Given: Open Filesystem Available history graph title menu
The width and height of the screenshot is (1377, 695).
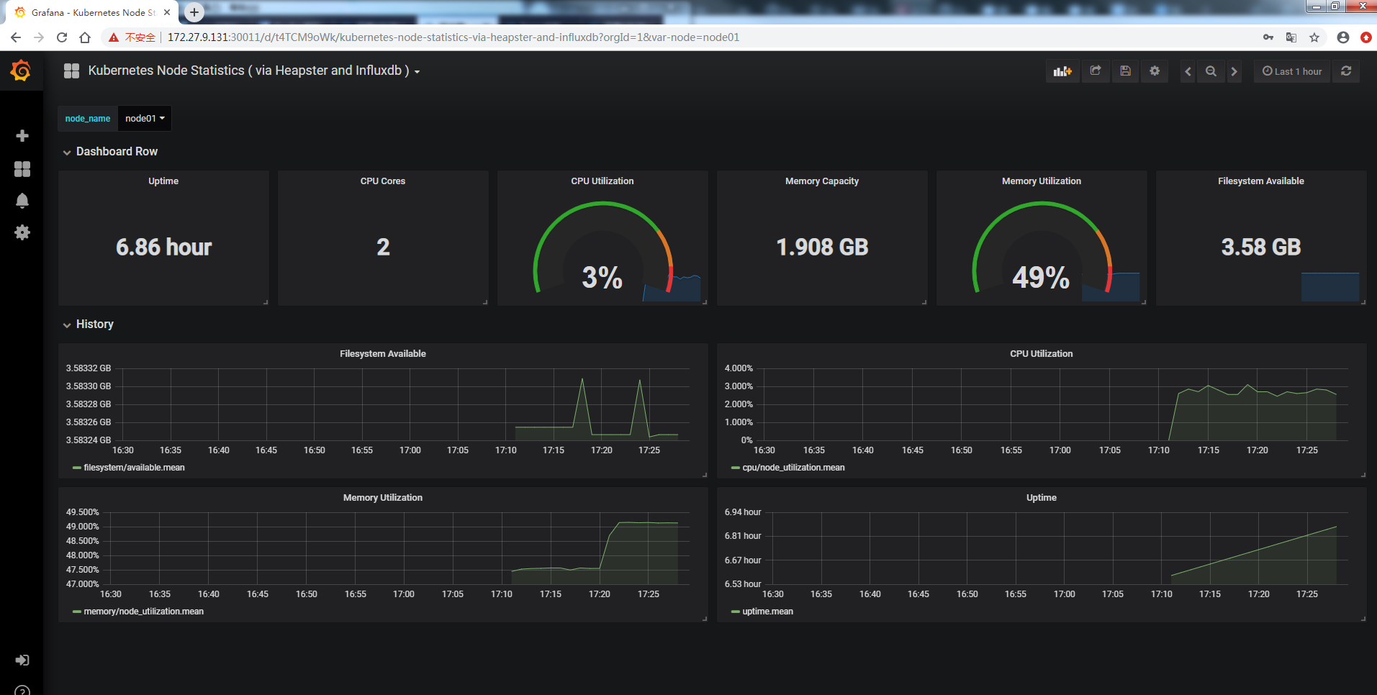Looking at the screenshot, I should coord(383,354).
